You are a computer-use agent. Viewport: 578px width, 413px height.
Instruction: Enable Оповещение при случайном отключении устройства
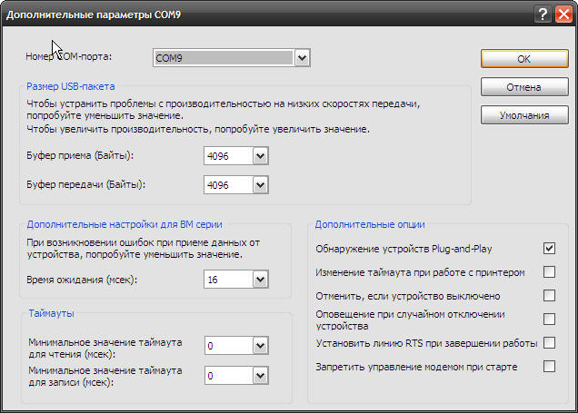click(549, 319)
